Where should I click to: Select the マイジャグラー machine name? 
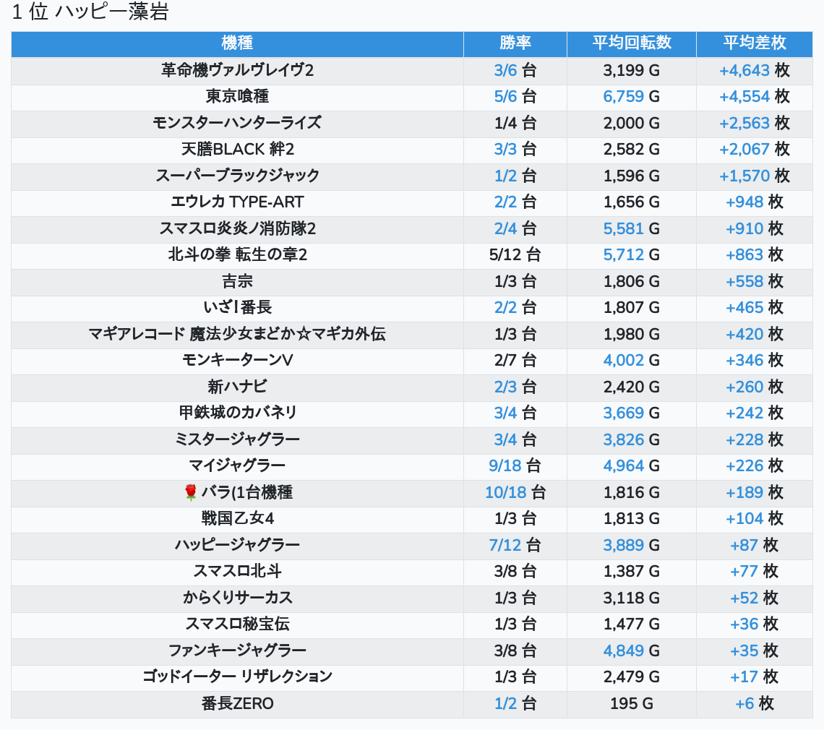(237, 466)
